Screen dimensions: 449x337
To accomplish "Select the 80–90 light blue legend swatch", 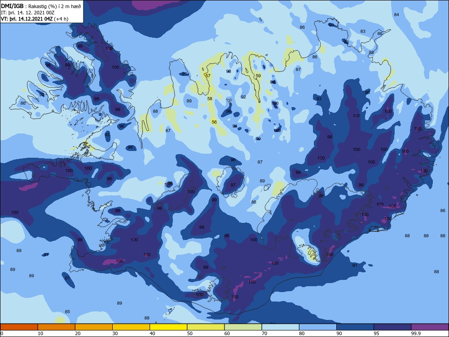I will click(317, 327).
